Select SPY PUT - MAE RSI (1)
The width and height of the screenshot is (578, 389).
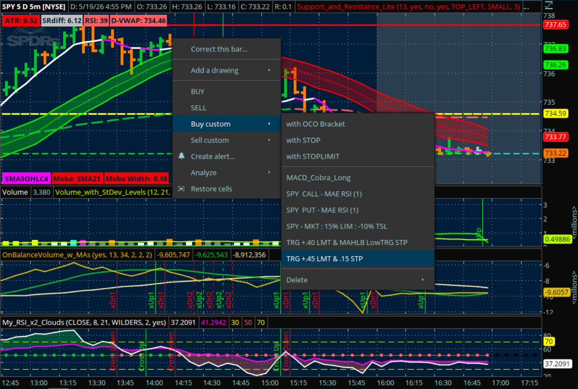pos(358,210)
